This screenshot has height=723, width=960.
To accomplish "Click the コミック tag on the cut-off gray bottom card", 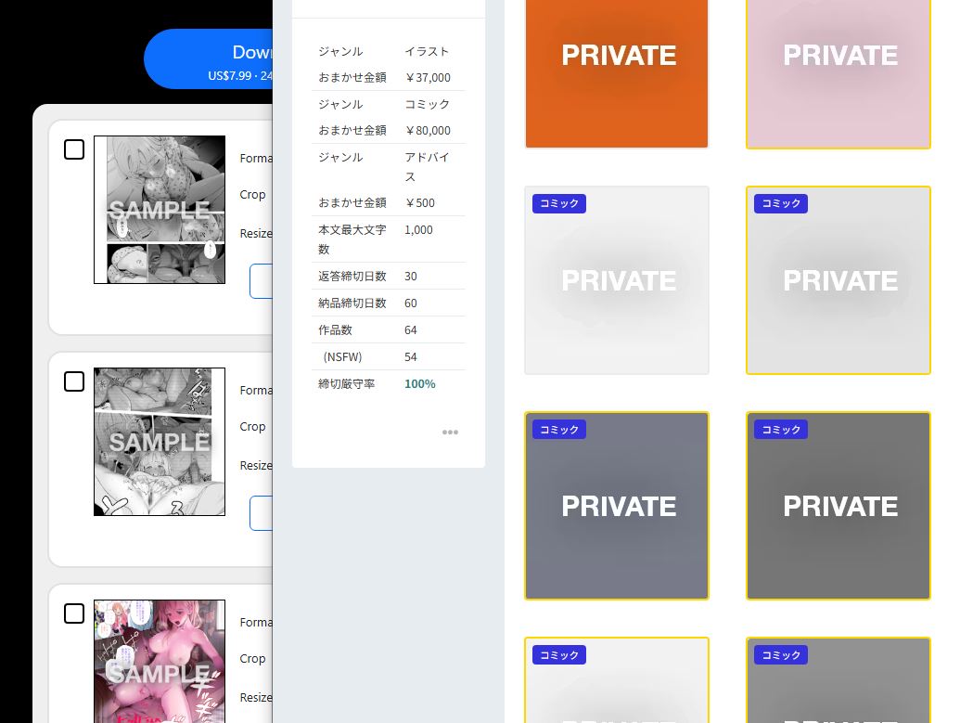I will coord(781,655).
